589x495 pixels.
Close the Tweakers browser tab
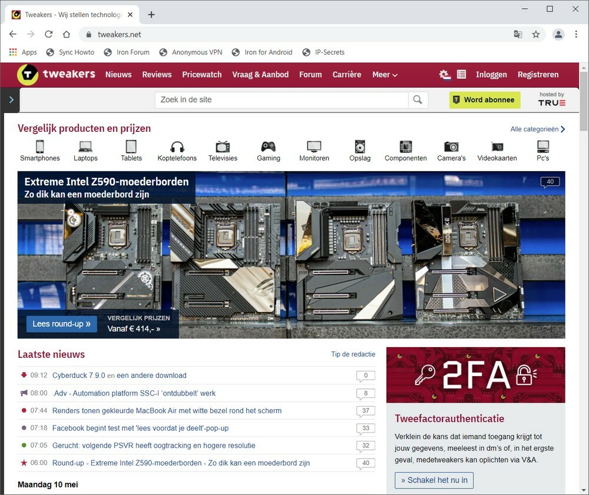coord(130,15)
